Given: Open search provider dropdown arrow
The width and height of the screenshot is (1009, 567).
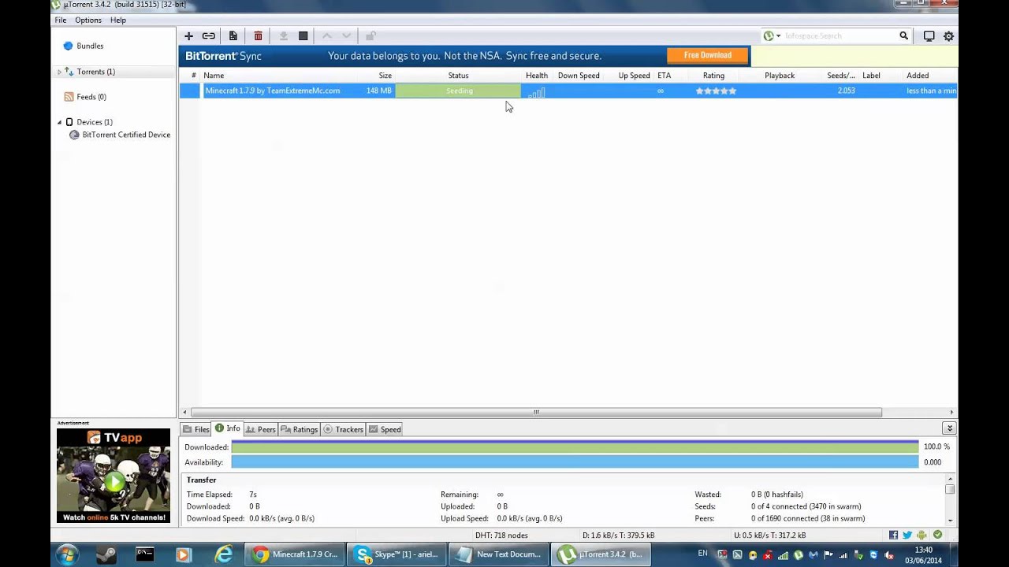Looking at the screenshot, I should tap(778, 36).
